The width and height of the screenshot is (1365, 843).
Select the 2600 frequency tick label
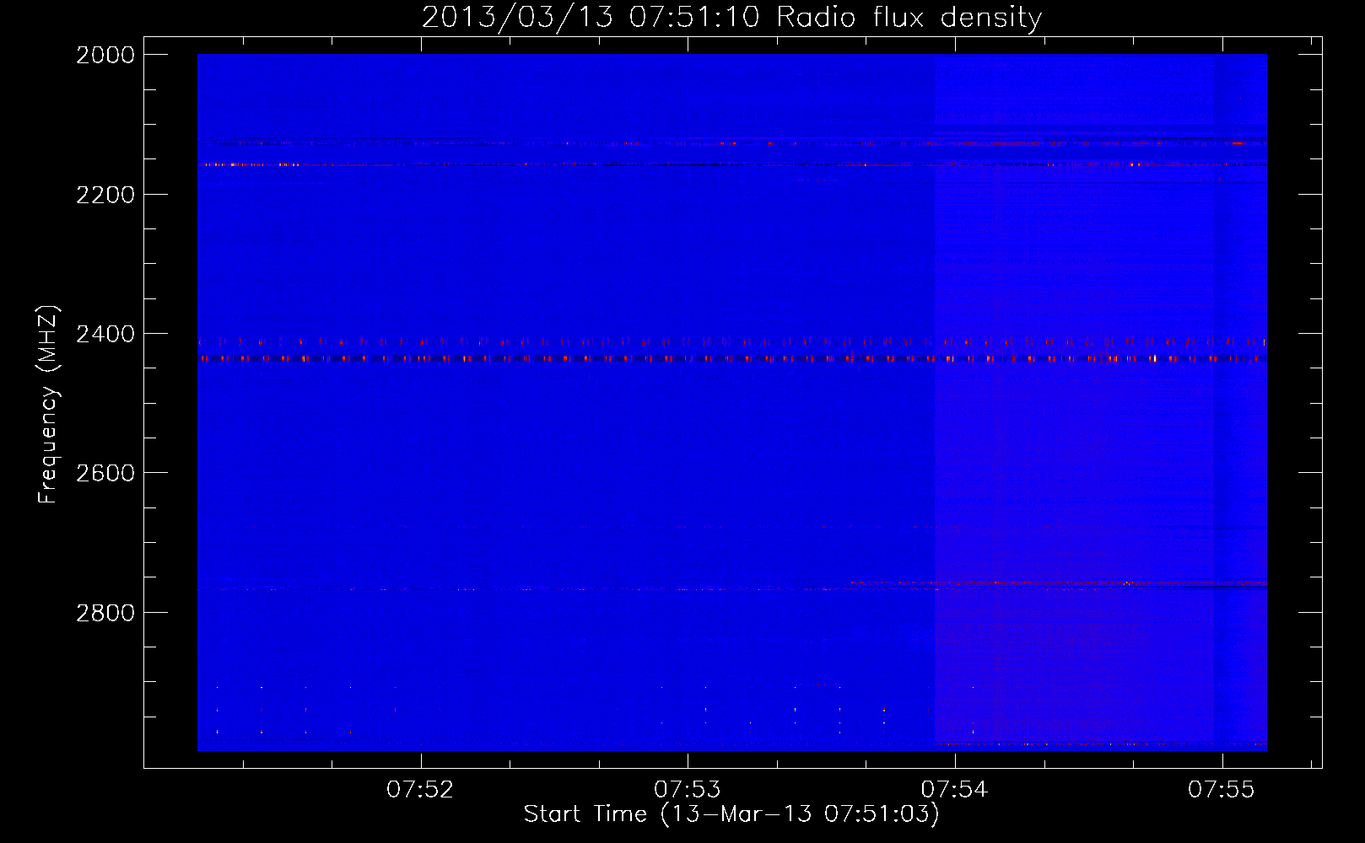(105, 473)
